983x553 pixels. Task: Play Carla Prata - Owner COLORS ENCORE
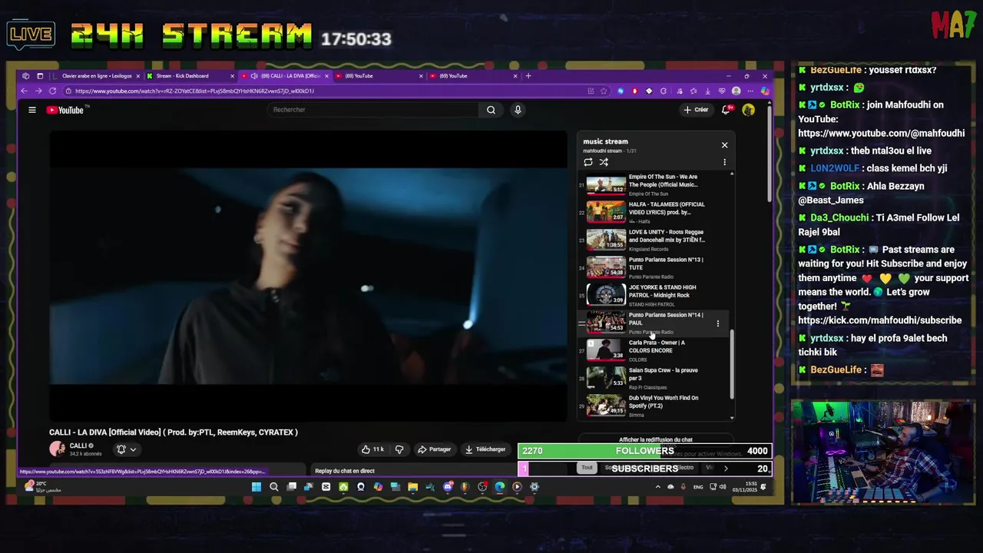pyautogui.click(x=653, y=351)
